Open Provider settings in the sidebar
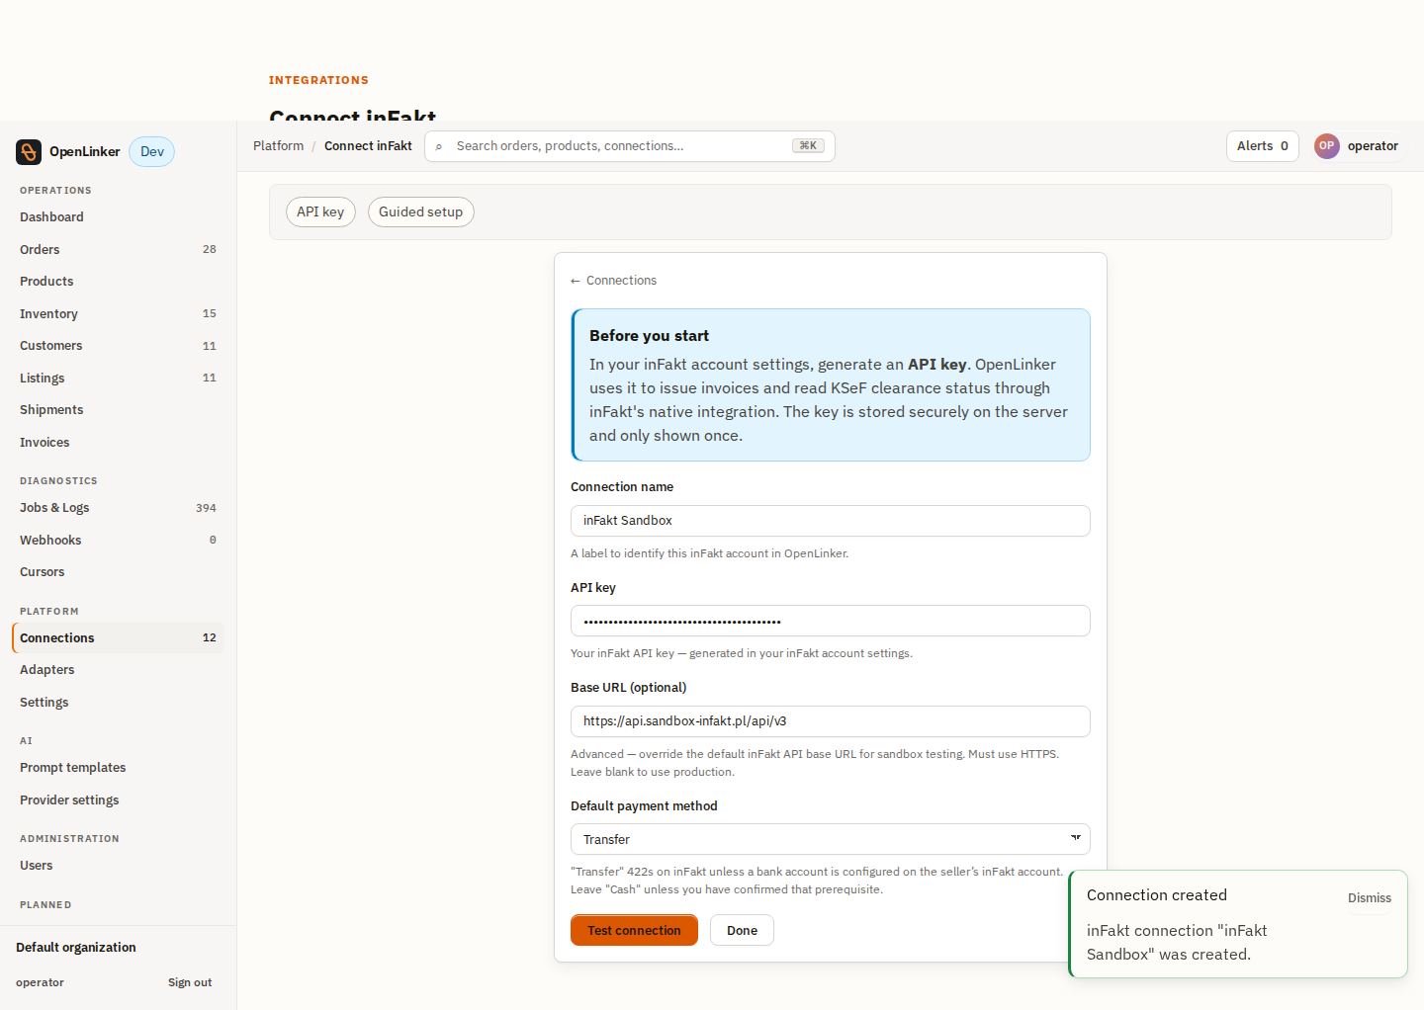The width and height of the screenshot is (1424, 1010). [118, 800]
